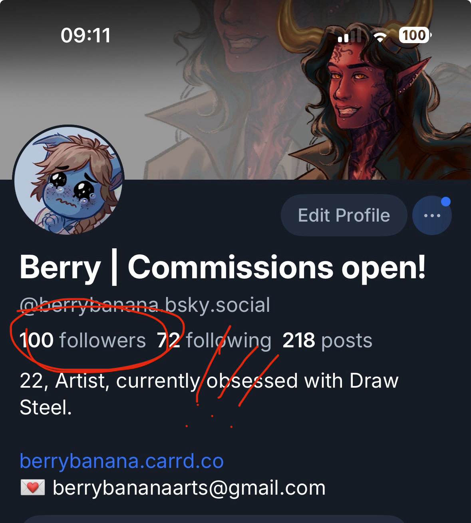Open the three-dot more options menu
Viewport: 471px width, 523px height.
(x=432, y=215)
